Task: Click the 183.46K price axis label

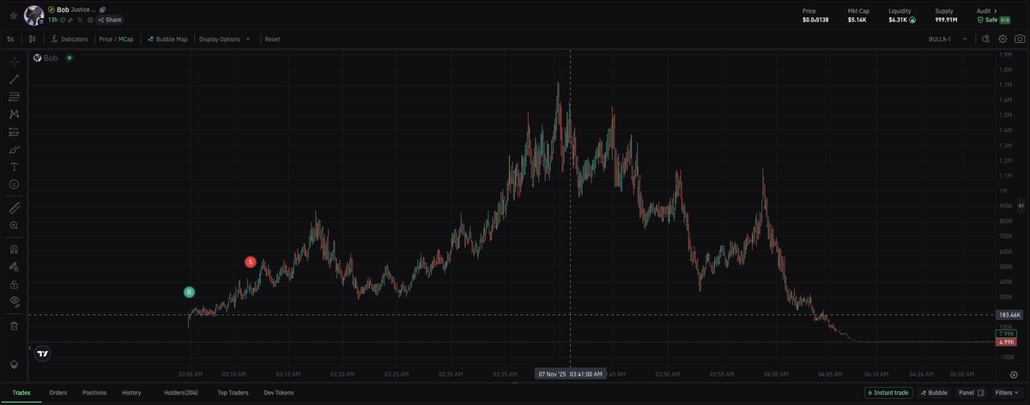Action: point(1008,315)
